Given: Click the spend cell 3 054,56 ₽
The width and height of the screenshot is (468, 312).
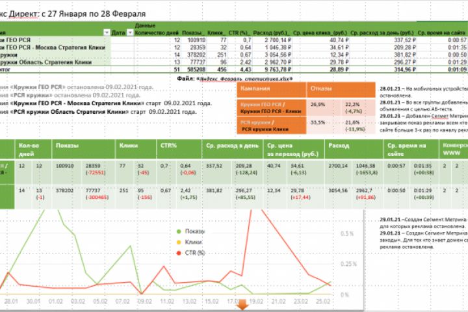Looking at the screenshot, I should 278,55.
